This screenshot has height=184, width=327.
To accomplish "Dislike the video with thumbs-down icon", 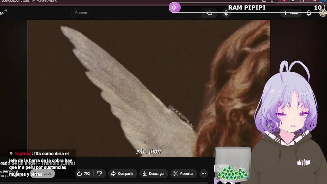I will coord(99,174).
